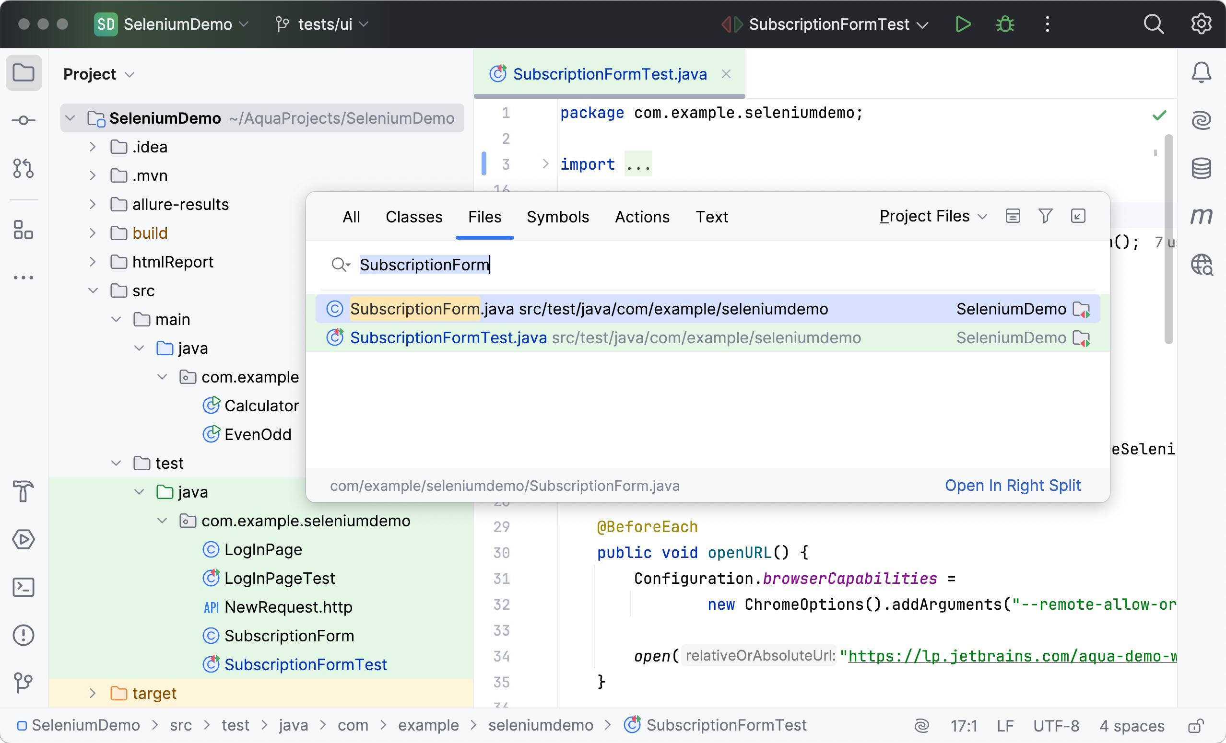This screenshot has height=743, width=1226.
Task: Open the Git tool window icon
Action: [x=24, y=683]
